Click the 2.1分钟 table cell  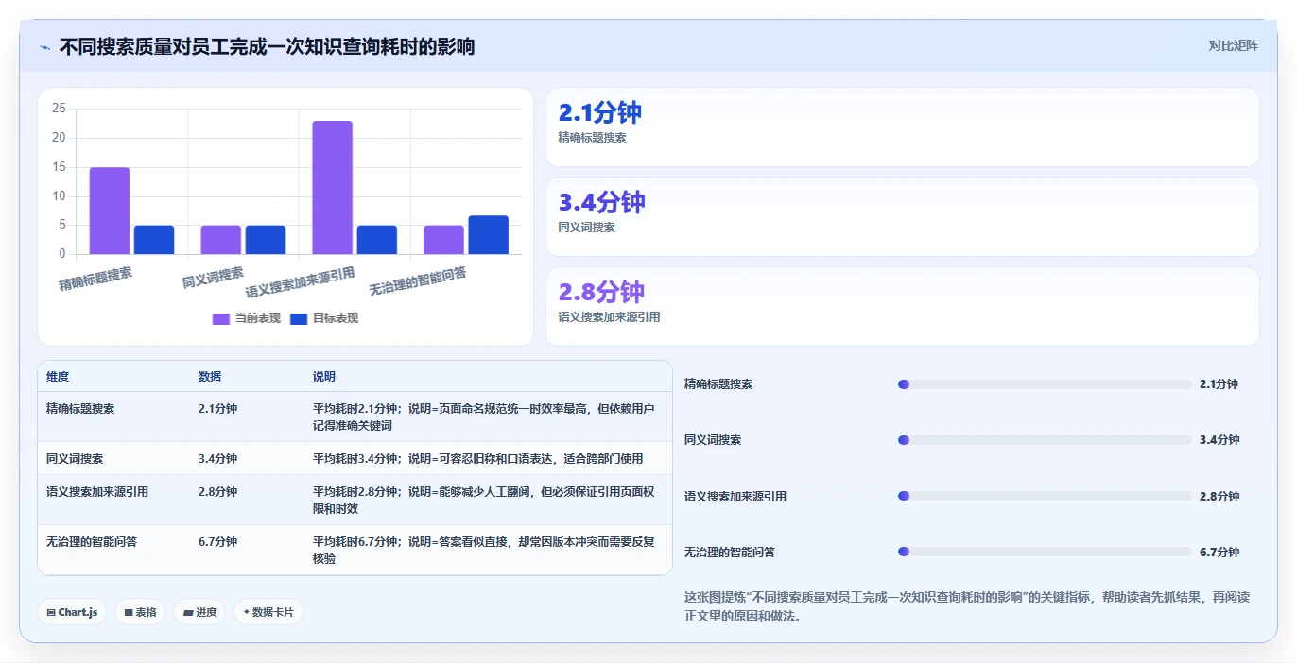click(x=217, y=409)
